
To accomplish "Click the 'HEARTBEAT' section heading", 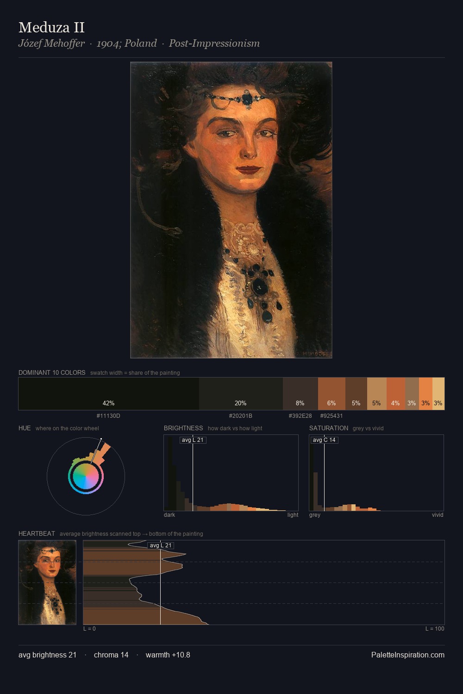I will pyautogui.click(x=37, y=533).
